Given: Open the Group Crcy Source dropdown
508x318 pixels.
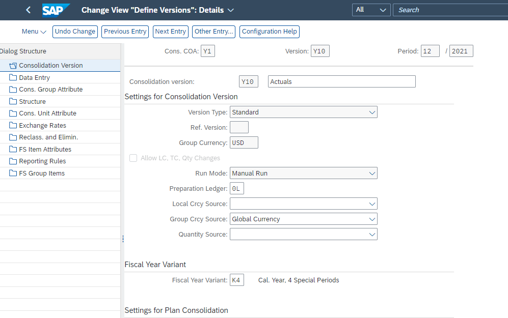Looking at the screenshot, I should (x=372, y=219).
